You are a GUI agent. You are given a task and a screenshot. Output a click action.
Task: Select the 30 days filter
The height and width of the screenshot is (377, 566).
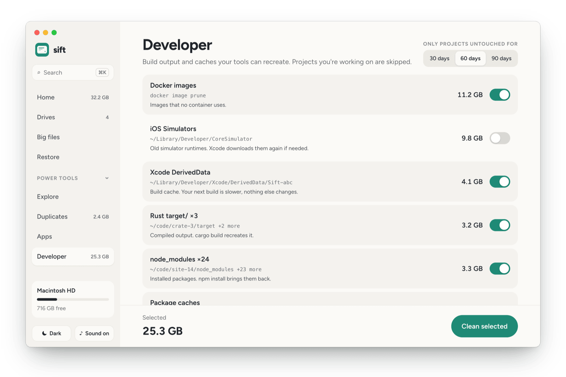(439, 58)
